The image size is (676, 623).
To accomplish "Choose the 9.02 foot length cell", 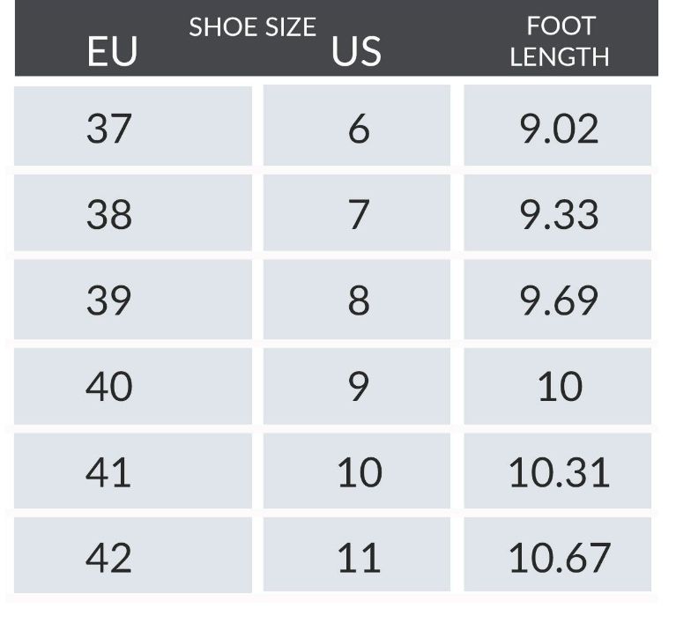I will [x=558, y=128].
